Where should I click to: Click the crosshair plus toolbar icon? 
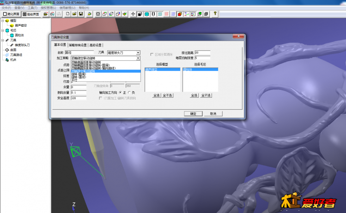[133, 14]
